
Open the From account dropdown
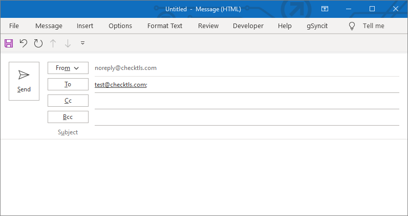(68, 68)
